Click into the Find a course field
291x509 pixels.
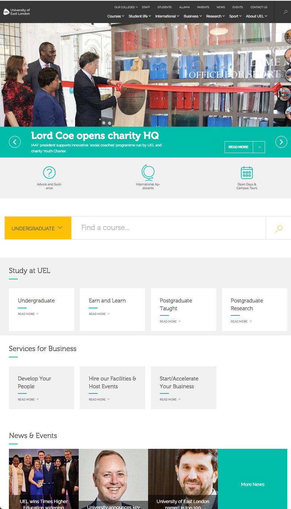point(169,228)
